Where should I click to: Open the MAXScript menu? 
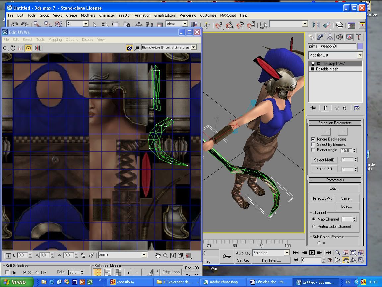pos(228,15)
